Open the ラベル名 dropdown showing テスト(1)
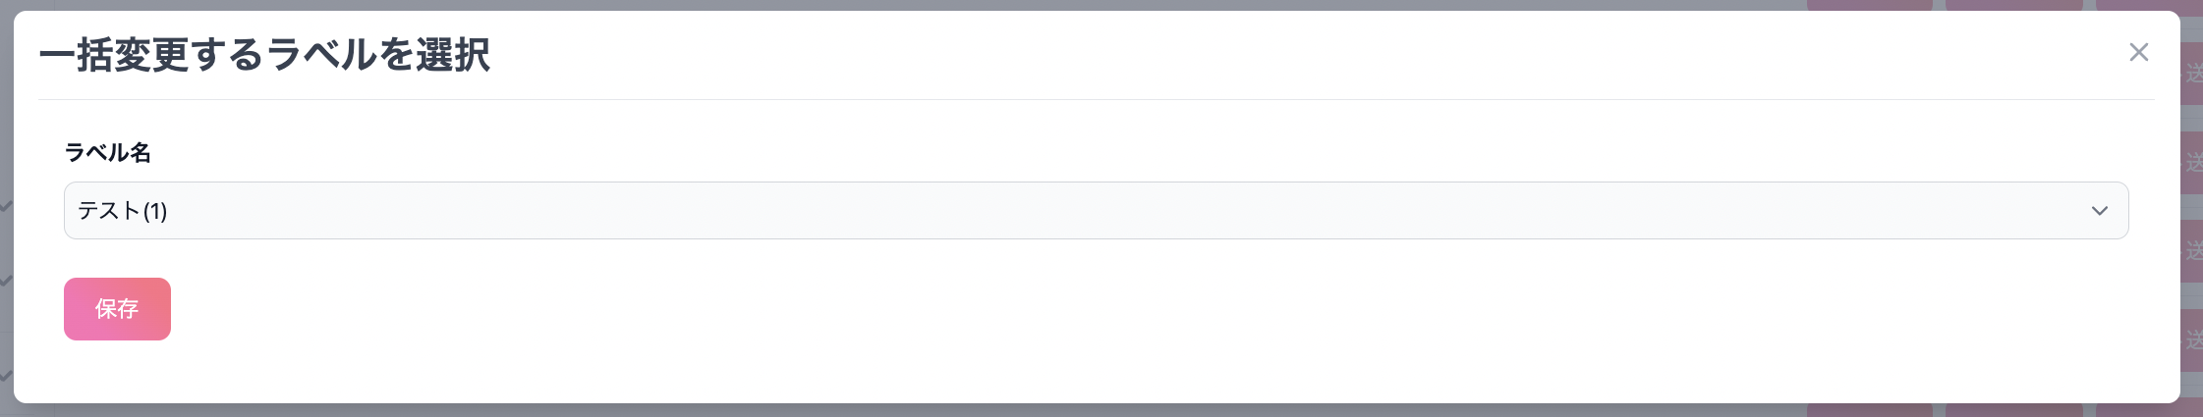Screen dimensions: 2203x417 point(1096,210)
